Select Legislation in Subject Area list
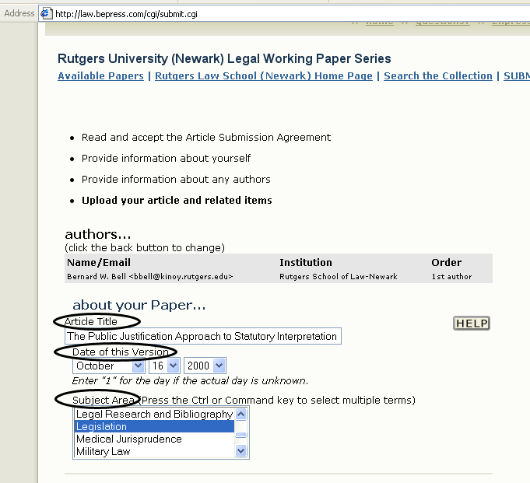 tap(154, 426)
